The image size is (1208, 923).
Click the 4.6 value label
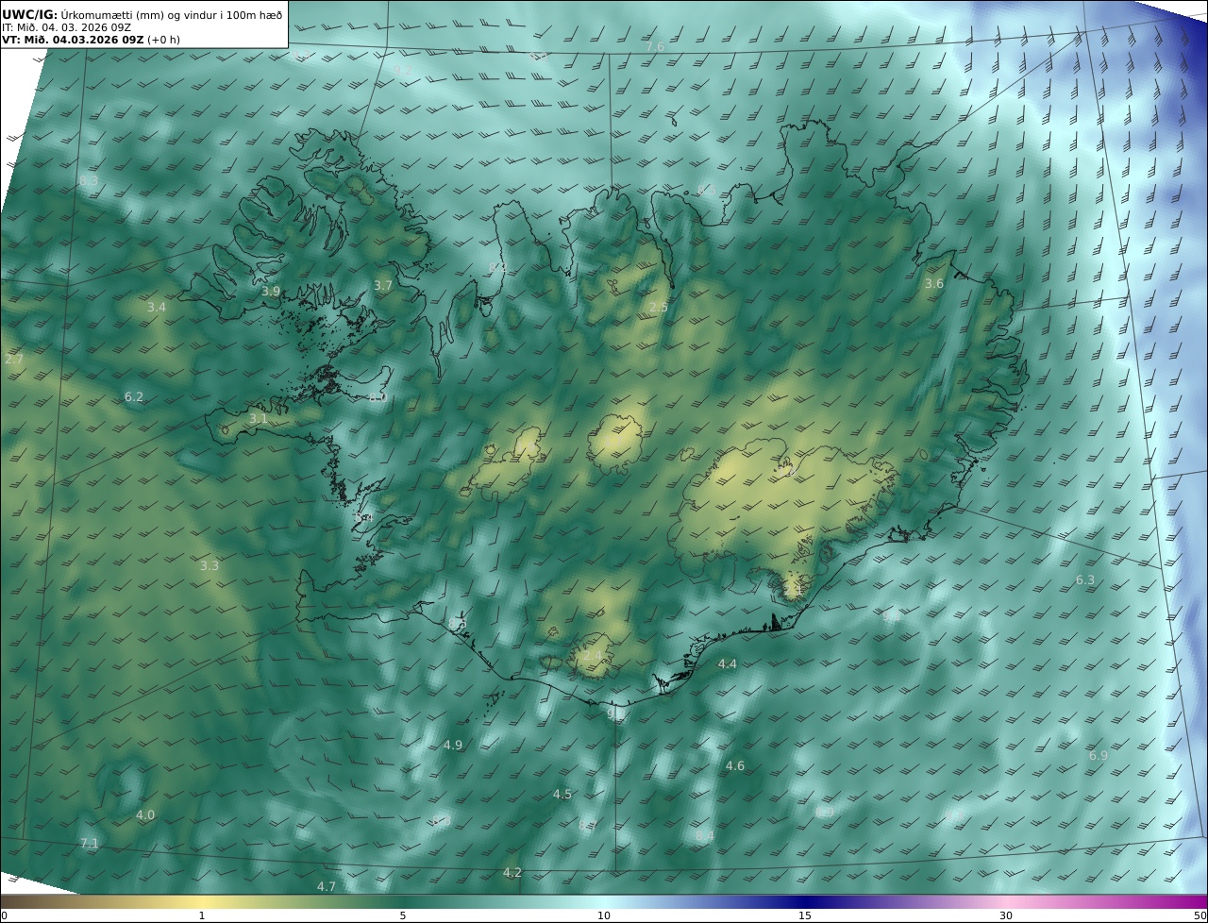(735, 766)
